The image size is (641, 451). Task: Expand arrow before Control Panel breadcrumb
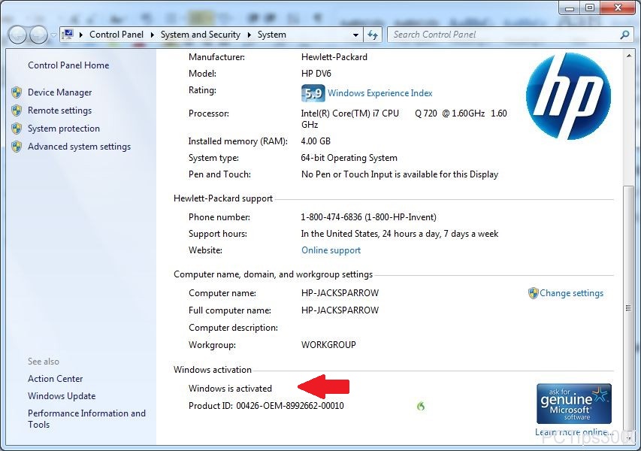coord(81,35)
